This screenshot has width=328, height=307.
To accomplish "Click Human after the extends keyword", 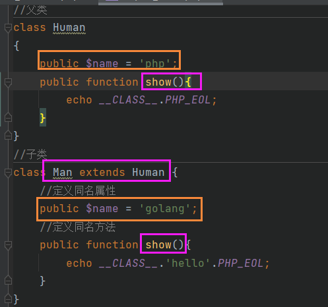I will [x=148, y=172].
